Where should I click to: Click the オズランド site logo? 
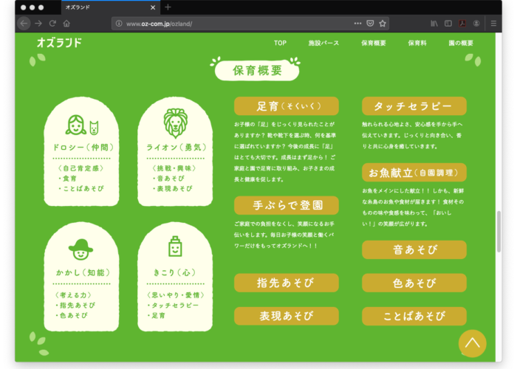[x=60, y=43]
